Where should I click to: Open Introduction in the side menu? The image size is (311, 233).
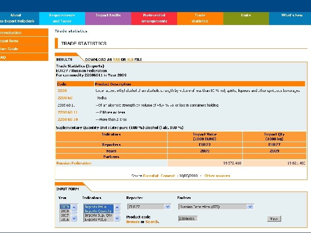tap(24, 32)
